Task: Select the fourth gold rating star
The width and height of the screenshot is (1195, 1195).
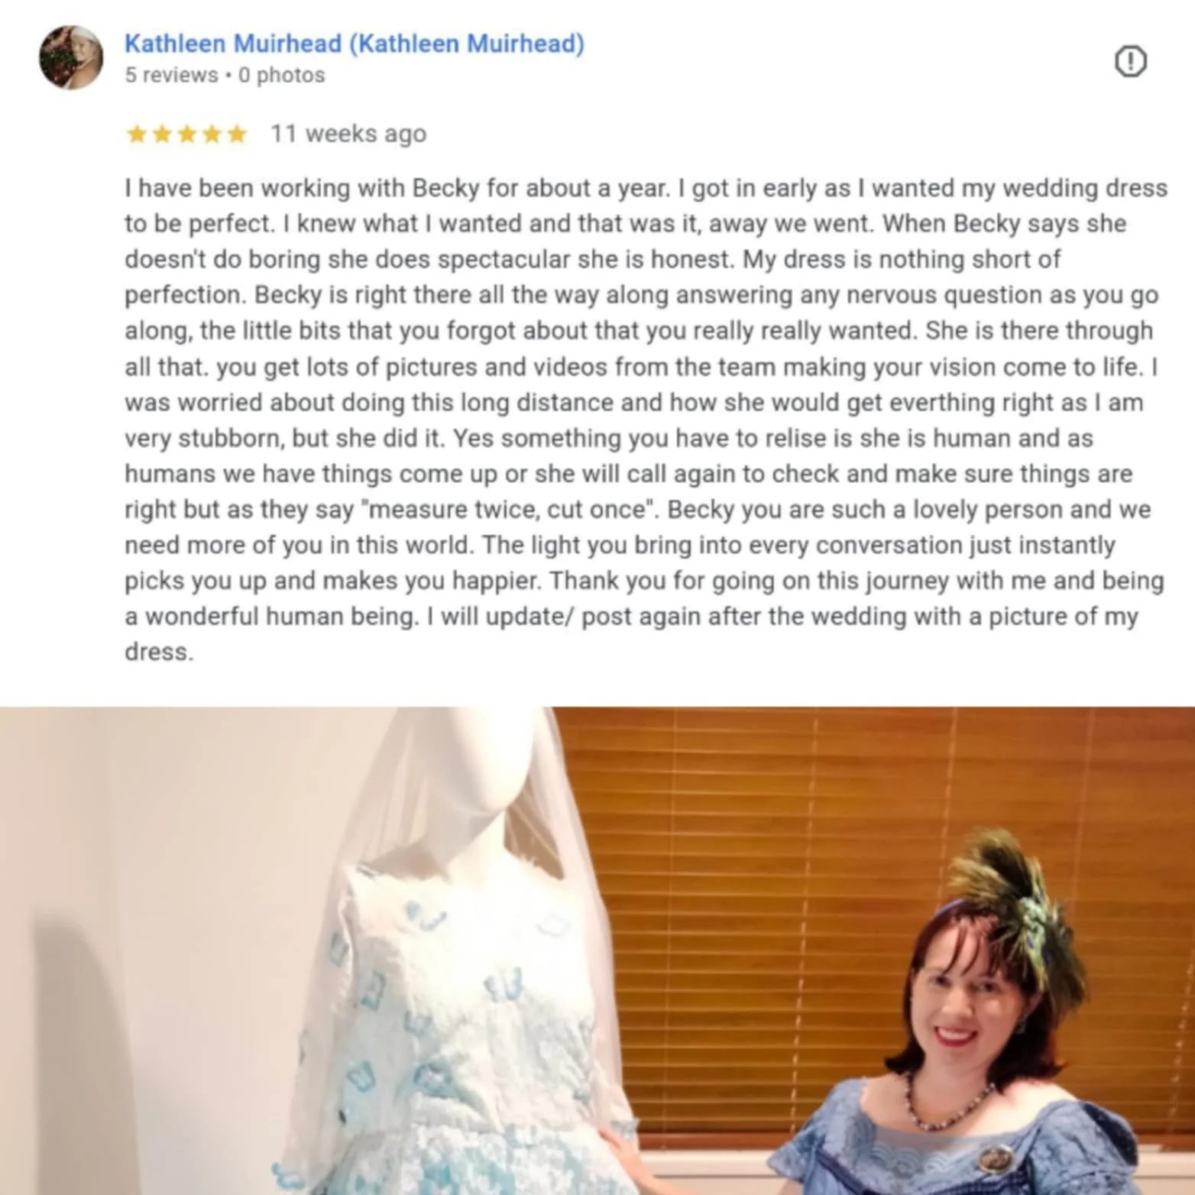Action: tap(212, 134)
